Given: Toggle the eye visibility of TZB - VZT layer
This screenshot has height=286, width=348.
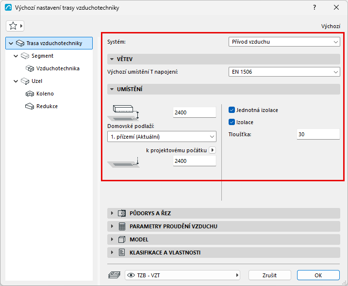Looking at the screenshot, I should [x=131, y=275].
